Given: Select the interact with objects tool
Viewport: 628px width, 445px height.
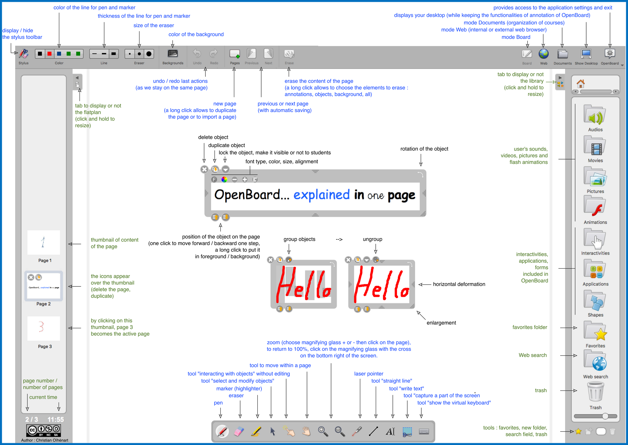Looking at the screenshot, I should pos(289,431).
